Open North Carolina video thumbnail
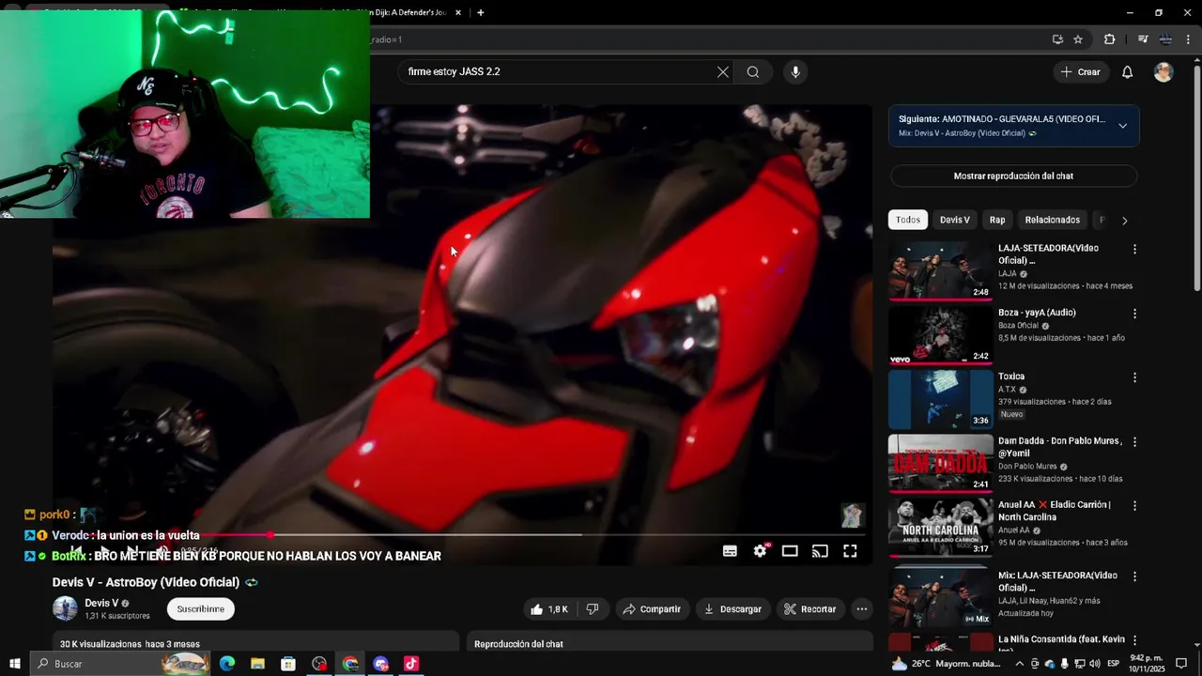1202x676 pixels. [x=940, y=526]
